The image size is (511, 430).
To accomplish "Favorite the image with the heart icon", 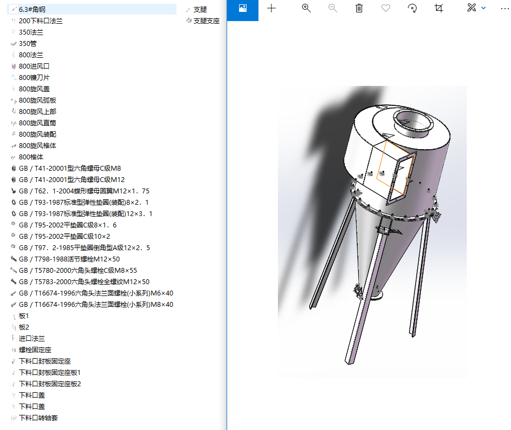I will pyautogui.click(x=385, y=8).
